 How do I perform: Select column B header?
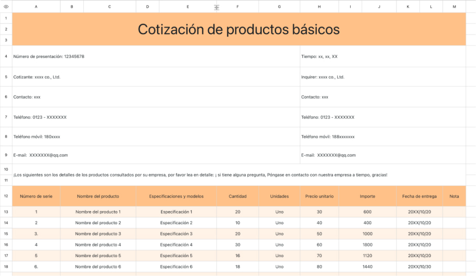[x=72, y=6]
